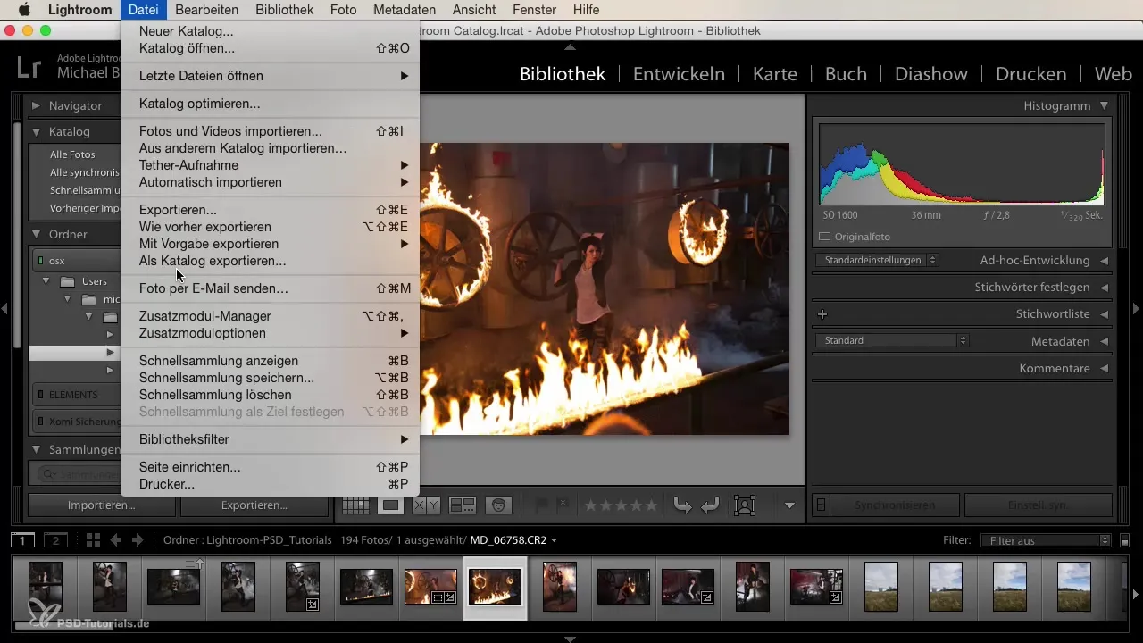The image size is (1143, 643).
Task: Open Standard metadata set dropdown
Action: click(x=892, y=341)
